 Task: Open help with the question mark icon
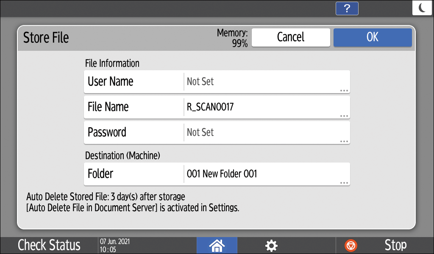(x=347, y=8)
